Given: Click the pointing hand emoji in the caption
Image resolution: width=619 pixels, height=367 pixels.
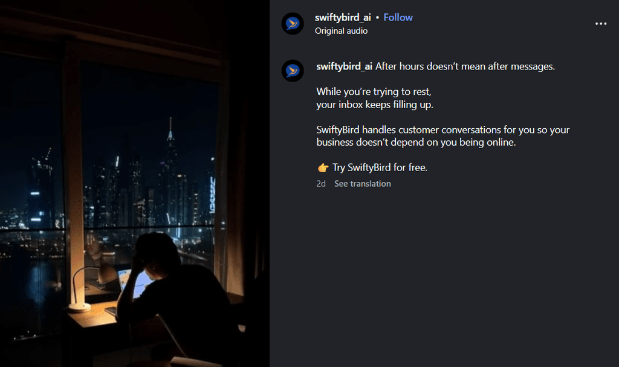Looking at the screenshot, I should tap(323, 167).
